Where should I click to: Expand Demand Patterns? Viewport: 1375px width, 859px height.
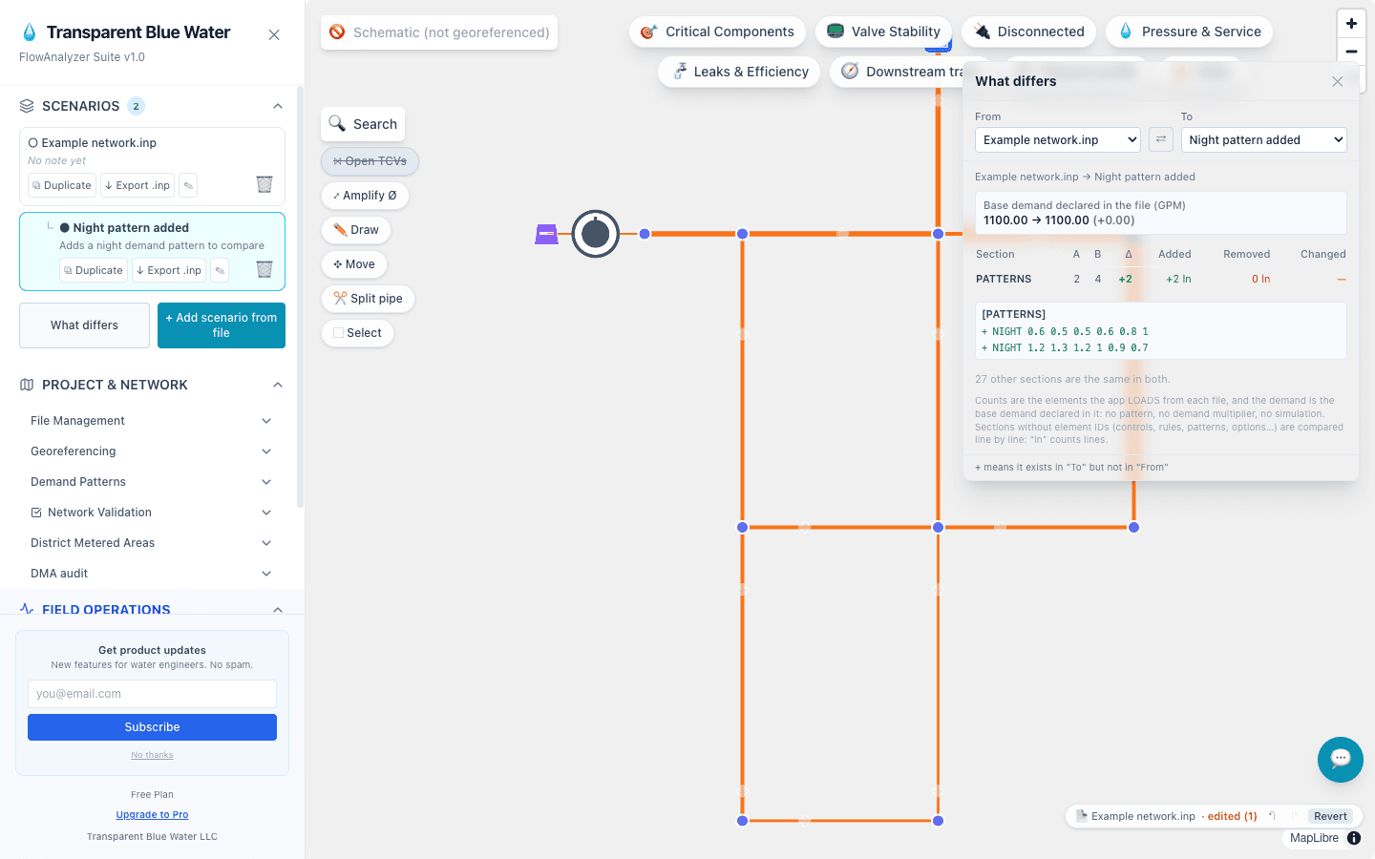click(x=152, y=482)
